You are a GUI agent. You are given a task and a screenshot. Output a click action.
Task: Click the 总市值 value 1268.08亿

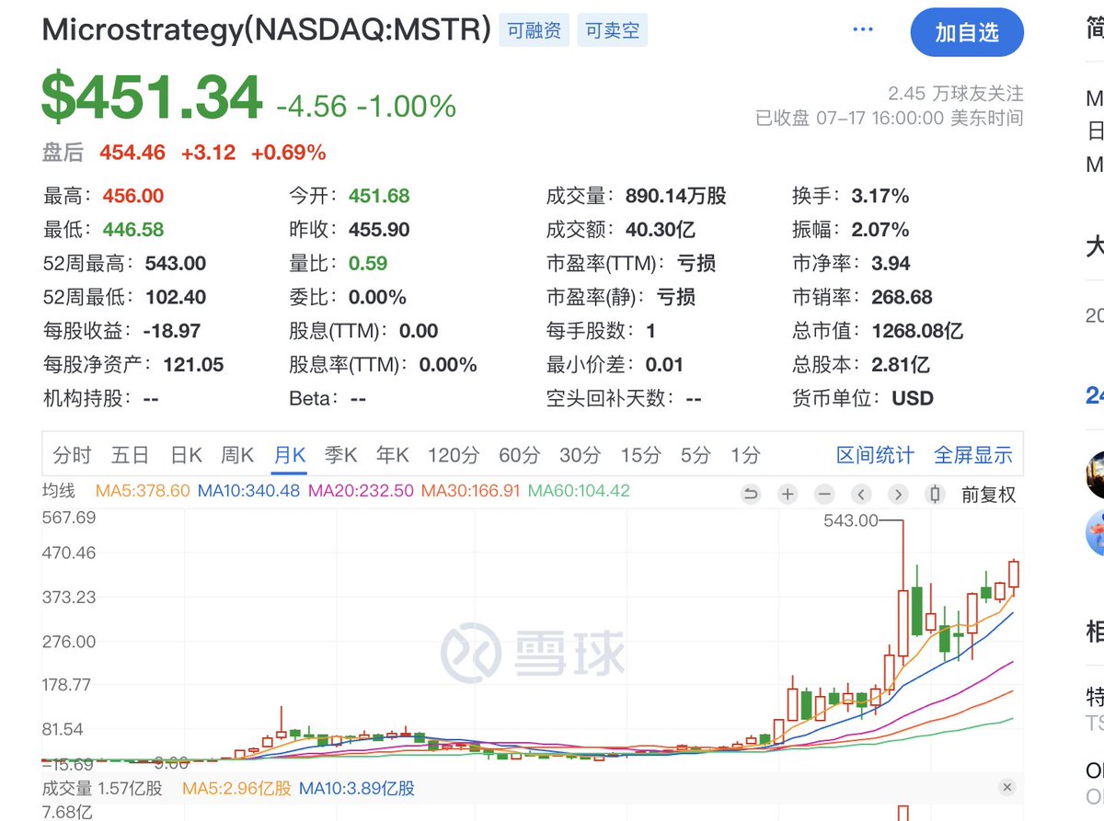(x=917, y=331)
